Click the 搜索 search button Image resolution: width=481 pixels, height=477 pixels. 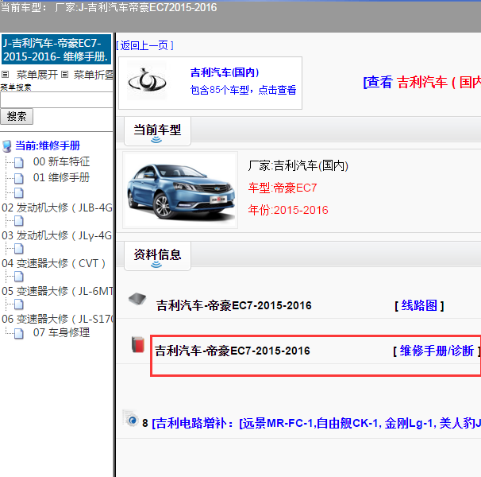point(17,117)
